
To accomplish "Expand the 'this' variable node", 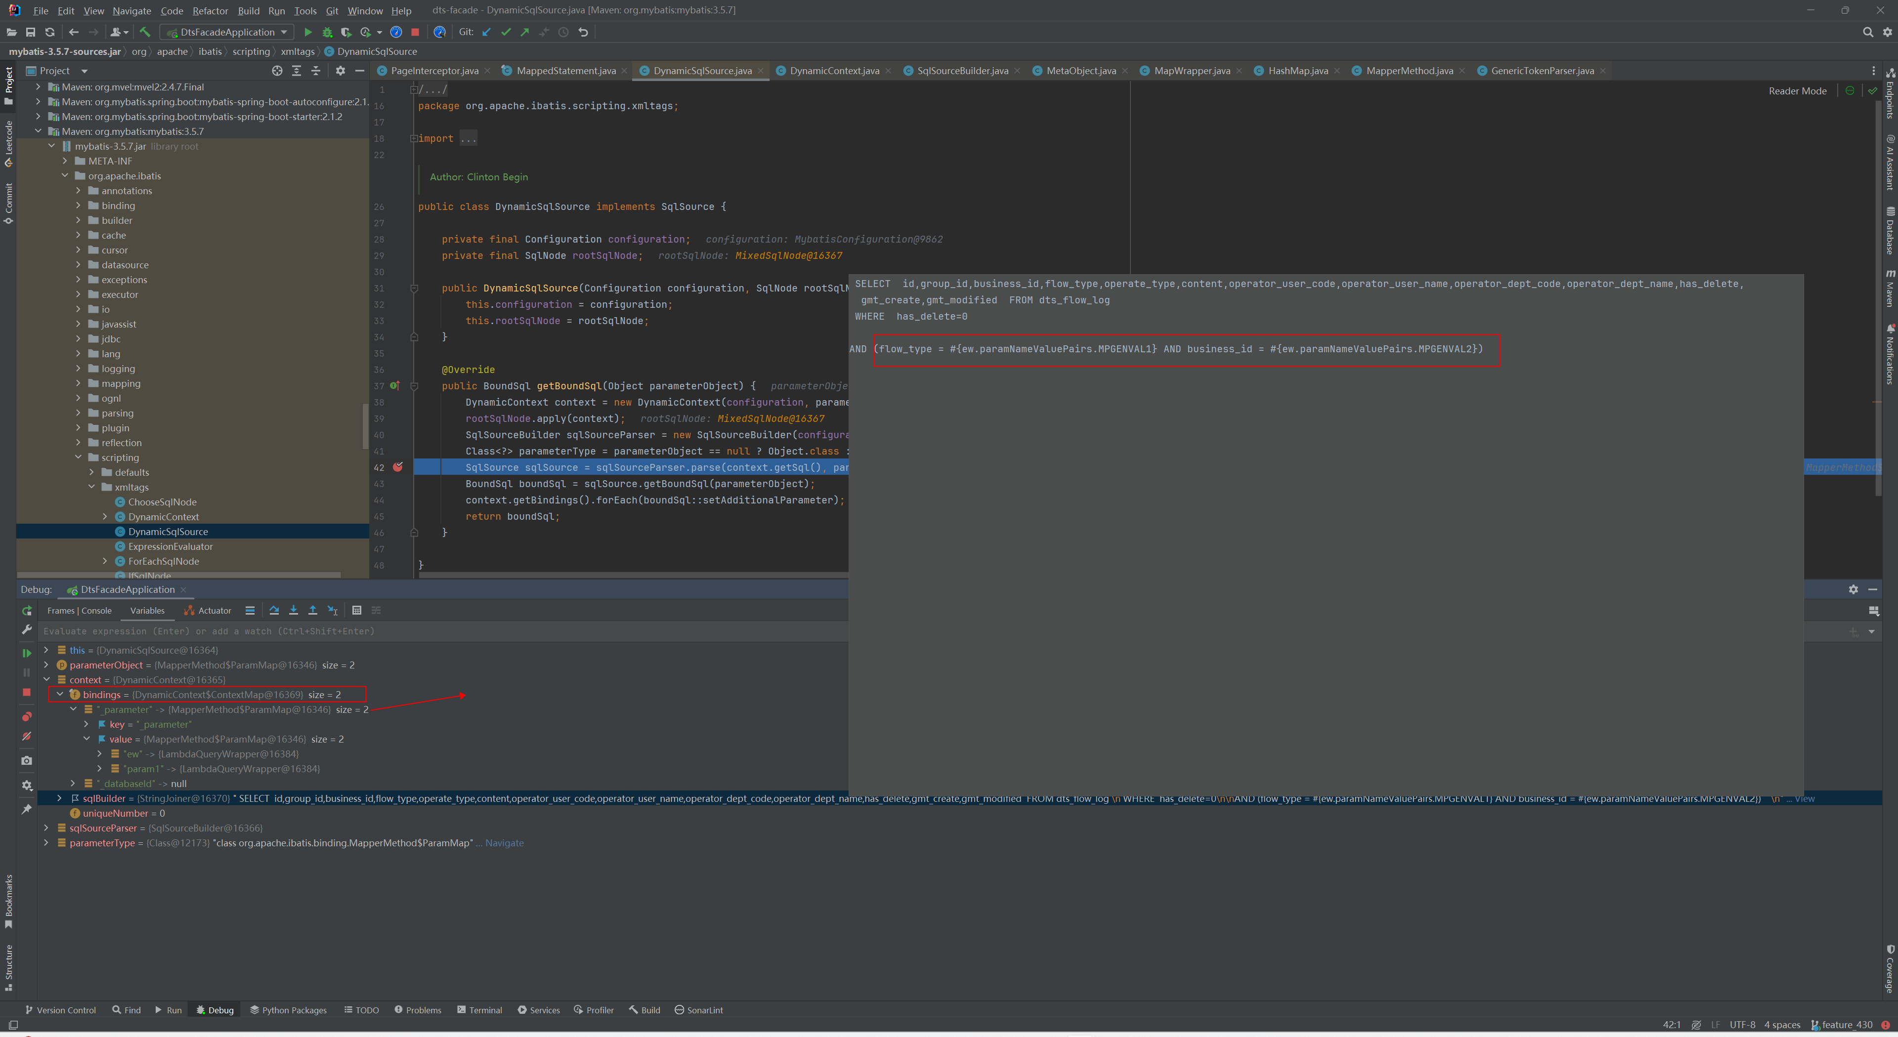I will click(46, 650).
